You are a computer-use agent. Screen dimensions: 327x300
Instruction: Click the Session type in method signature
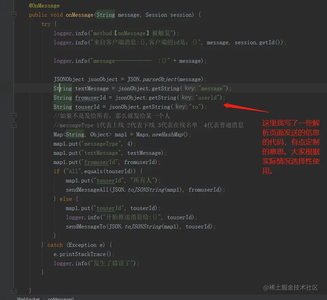[156, 15]
